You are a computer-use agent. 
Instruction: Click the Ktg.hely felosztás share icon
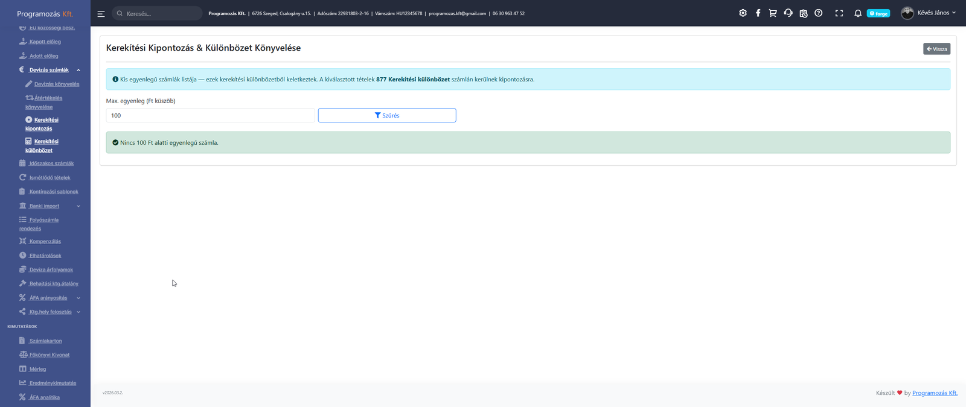pyautogui.click(x=22, y=312)
